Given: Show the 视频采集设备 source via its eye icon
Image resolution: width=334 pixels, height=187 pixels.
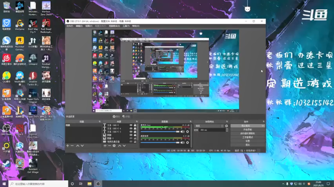Looking at the screenshot, I should point(131,141).
